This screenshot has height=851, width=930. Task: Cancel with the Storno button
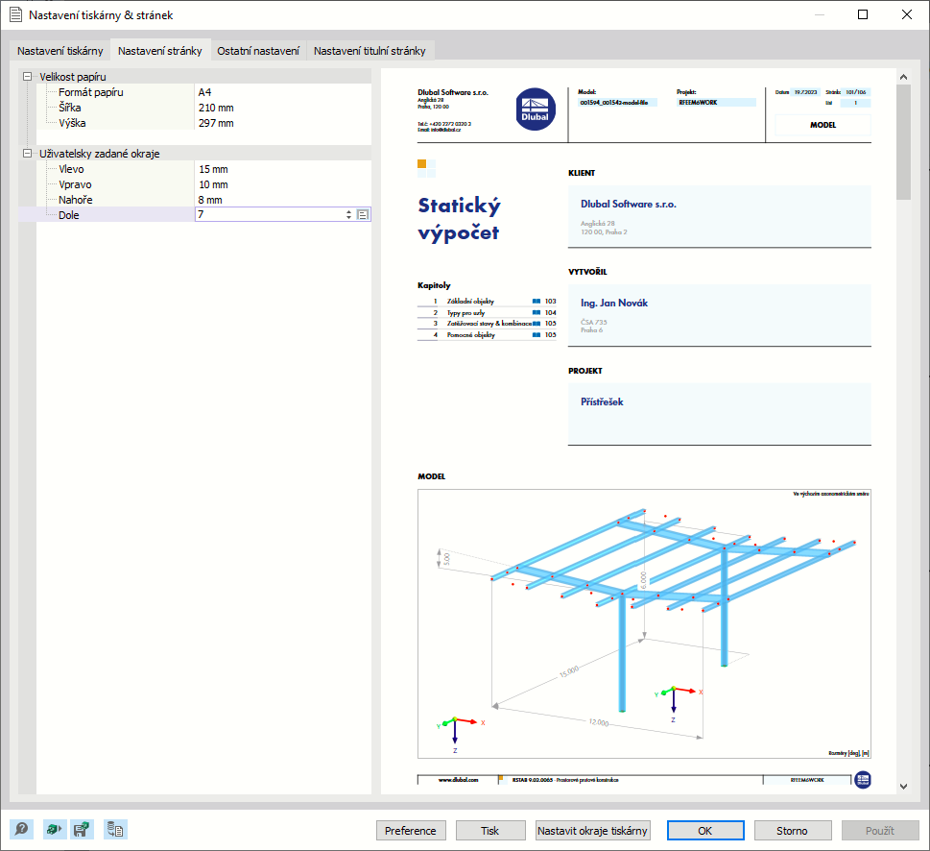pos(793,831)
